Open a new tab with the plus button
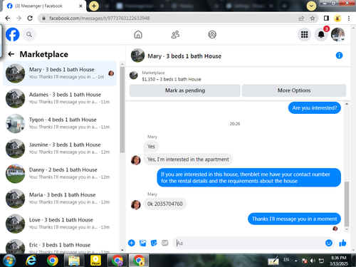 coord(94,6)
